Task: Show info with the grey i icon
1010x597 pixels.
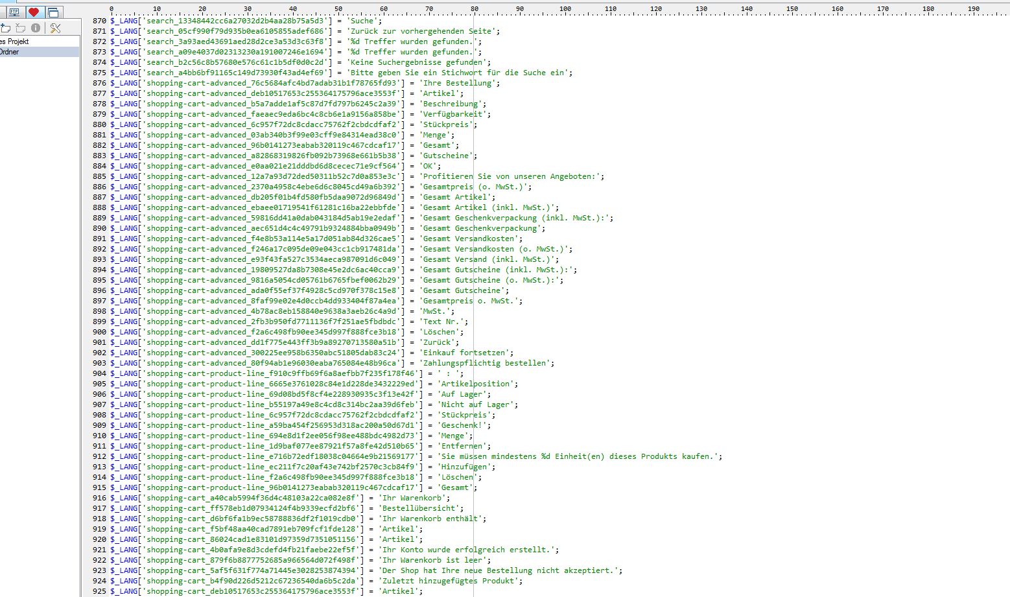Action: pyautogui.click(x=36, y=28)
